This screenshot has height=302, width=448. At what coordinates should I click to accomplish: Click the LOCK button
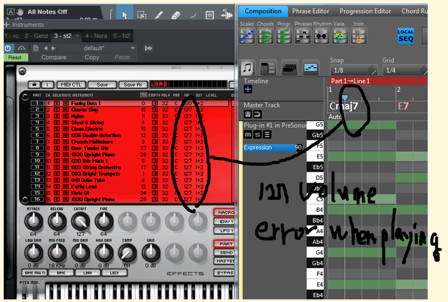(114, 273)
